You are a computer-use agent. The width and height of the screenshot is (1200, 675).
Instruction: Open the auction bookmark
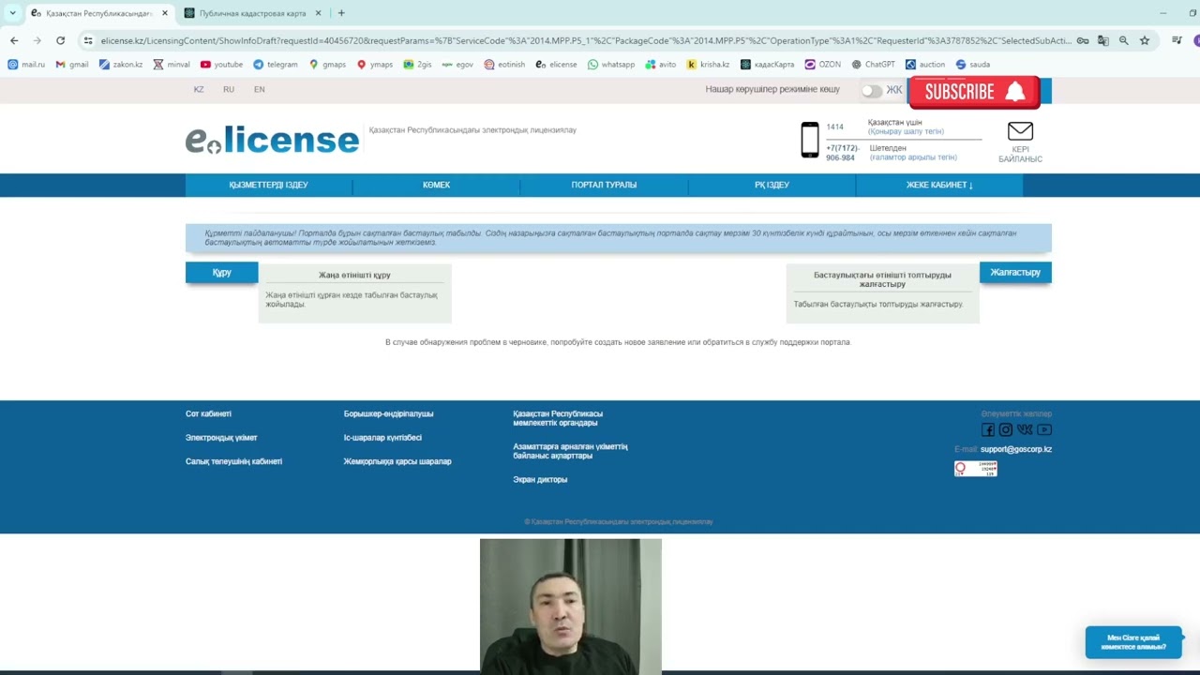click(925, 65)
